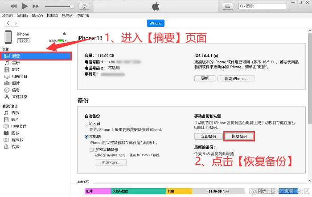
Task: Open 影片 under 我的设备上
Action: pyautogui.click(x=15, y=120)
